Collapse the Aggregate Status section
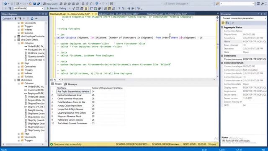This screenshot has height=151, width=268. (x=222, y=27)
